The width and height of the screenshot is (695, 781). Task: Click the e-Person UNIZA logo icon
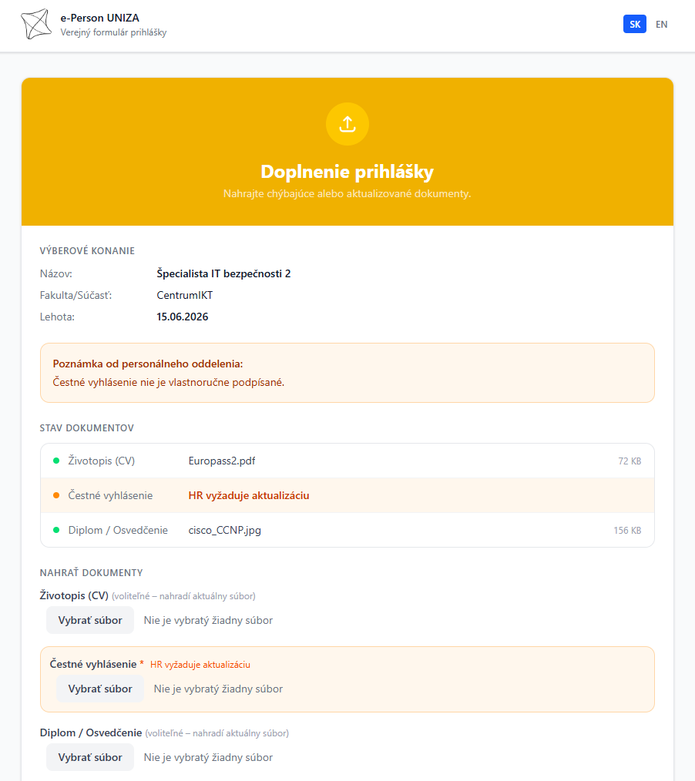click(x=36, y=24)
